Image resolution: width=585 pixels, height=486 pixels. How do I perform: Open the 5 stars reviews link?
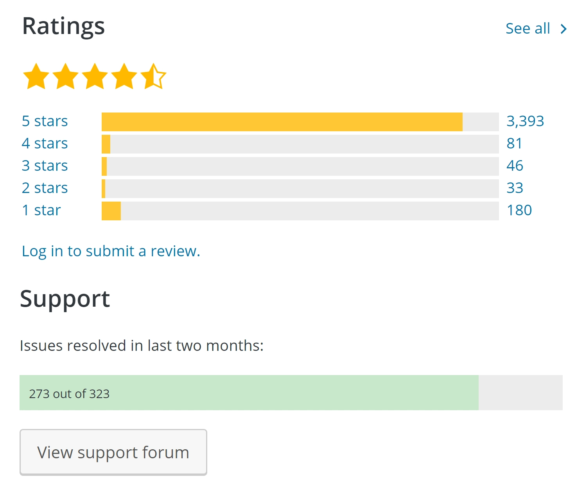point(45,121)
